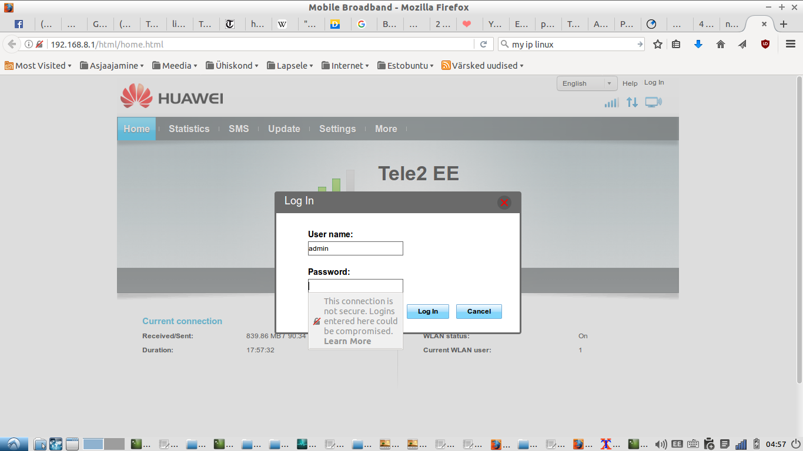Click Learn More in the security warning
Image resolution: width=803 pixels, height=451 pixels.
(347, 341)
